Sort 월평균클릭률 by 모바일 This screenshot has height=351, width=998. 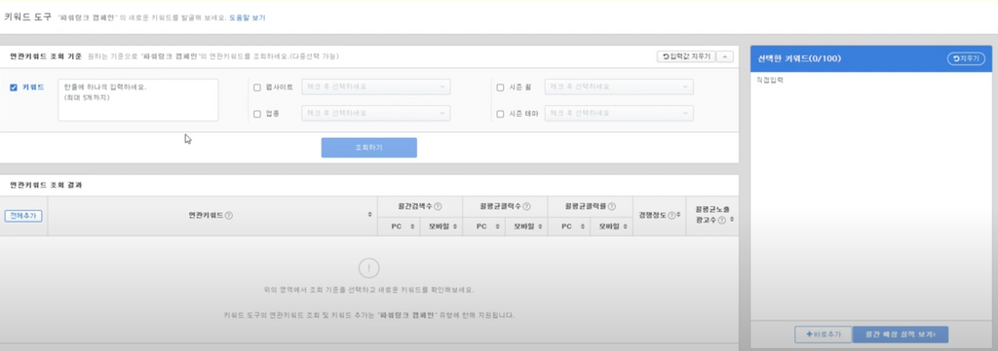click(625, 227)
